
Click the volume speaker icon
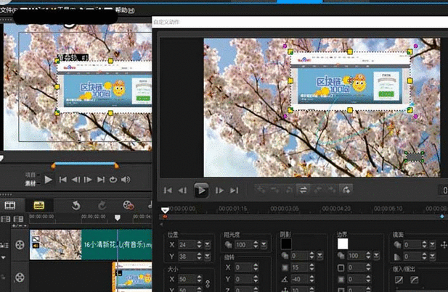tap(125, 179)
